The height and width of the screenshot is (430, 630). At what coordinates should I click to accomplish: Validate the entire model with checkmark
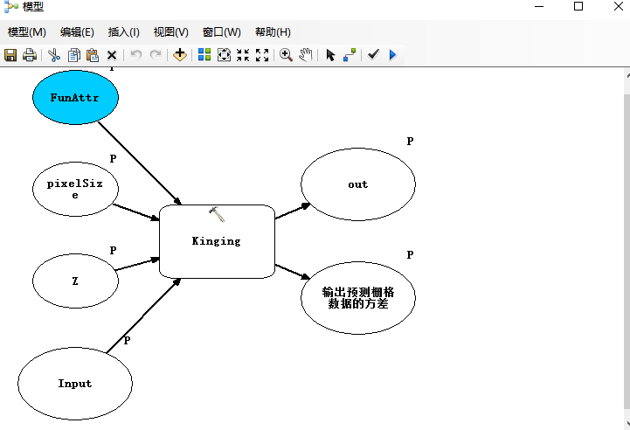pyautogui.click(x=373, y=54)
